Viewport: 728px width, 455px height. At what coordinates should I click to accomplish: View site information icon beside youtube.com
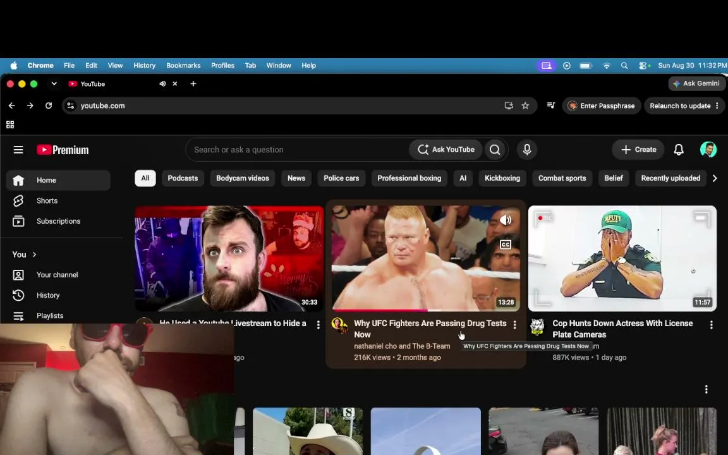[x=71, y=106]
